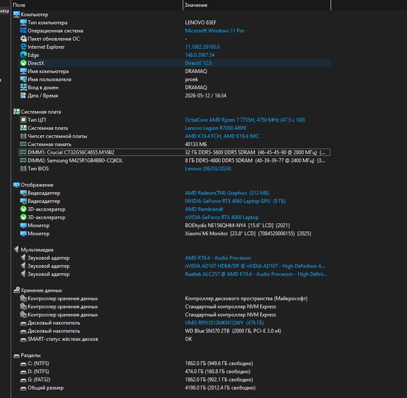Click the monitor icon for Xiaomi Mi Monitor
The image size is (407, 398).
(23, 233)
